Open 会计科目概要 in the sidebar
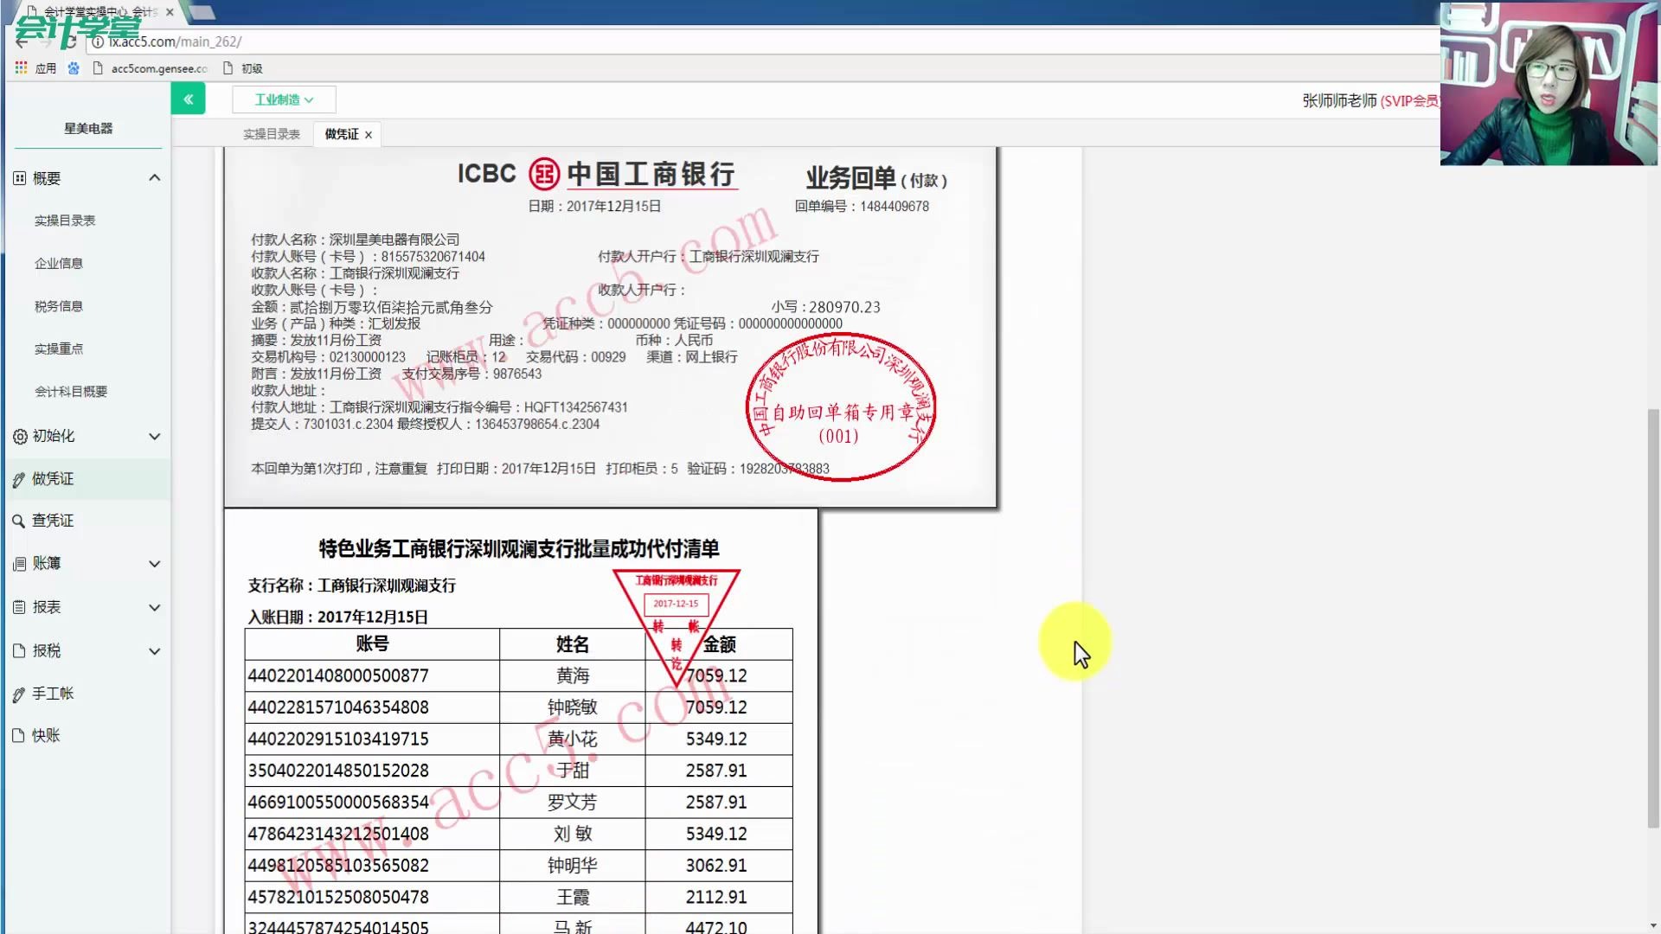Viewport: 1661px width, 934px height. click(x=71, y=391)
